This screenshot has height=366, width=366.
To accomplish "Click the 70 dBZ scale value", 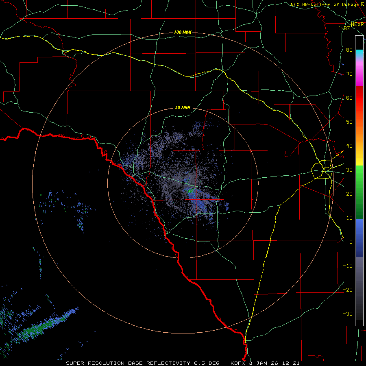I will pyautogui.click(x=349, y=74).
